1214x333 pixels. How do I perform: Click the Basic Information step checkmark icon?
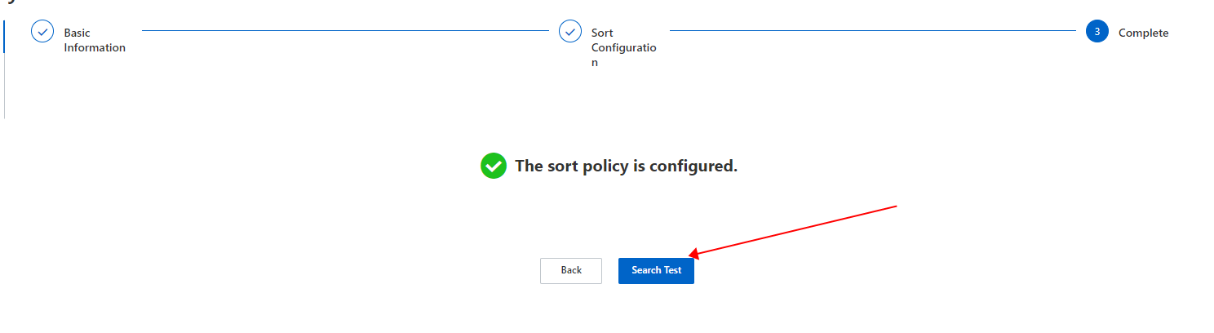tap(42, 31)
